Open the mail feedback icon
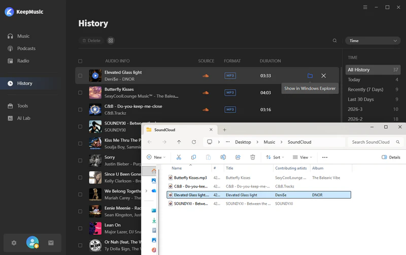Screen dimensions: 406x255 (51, 243)
